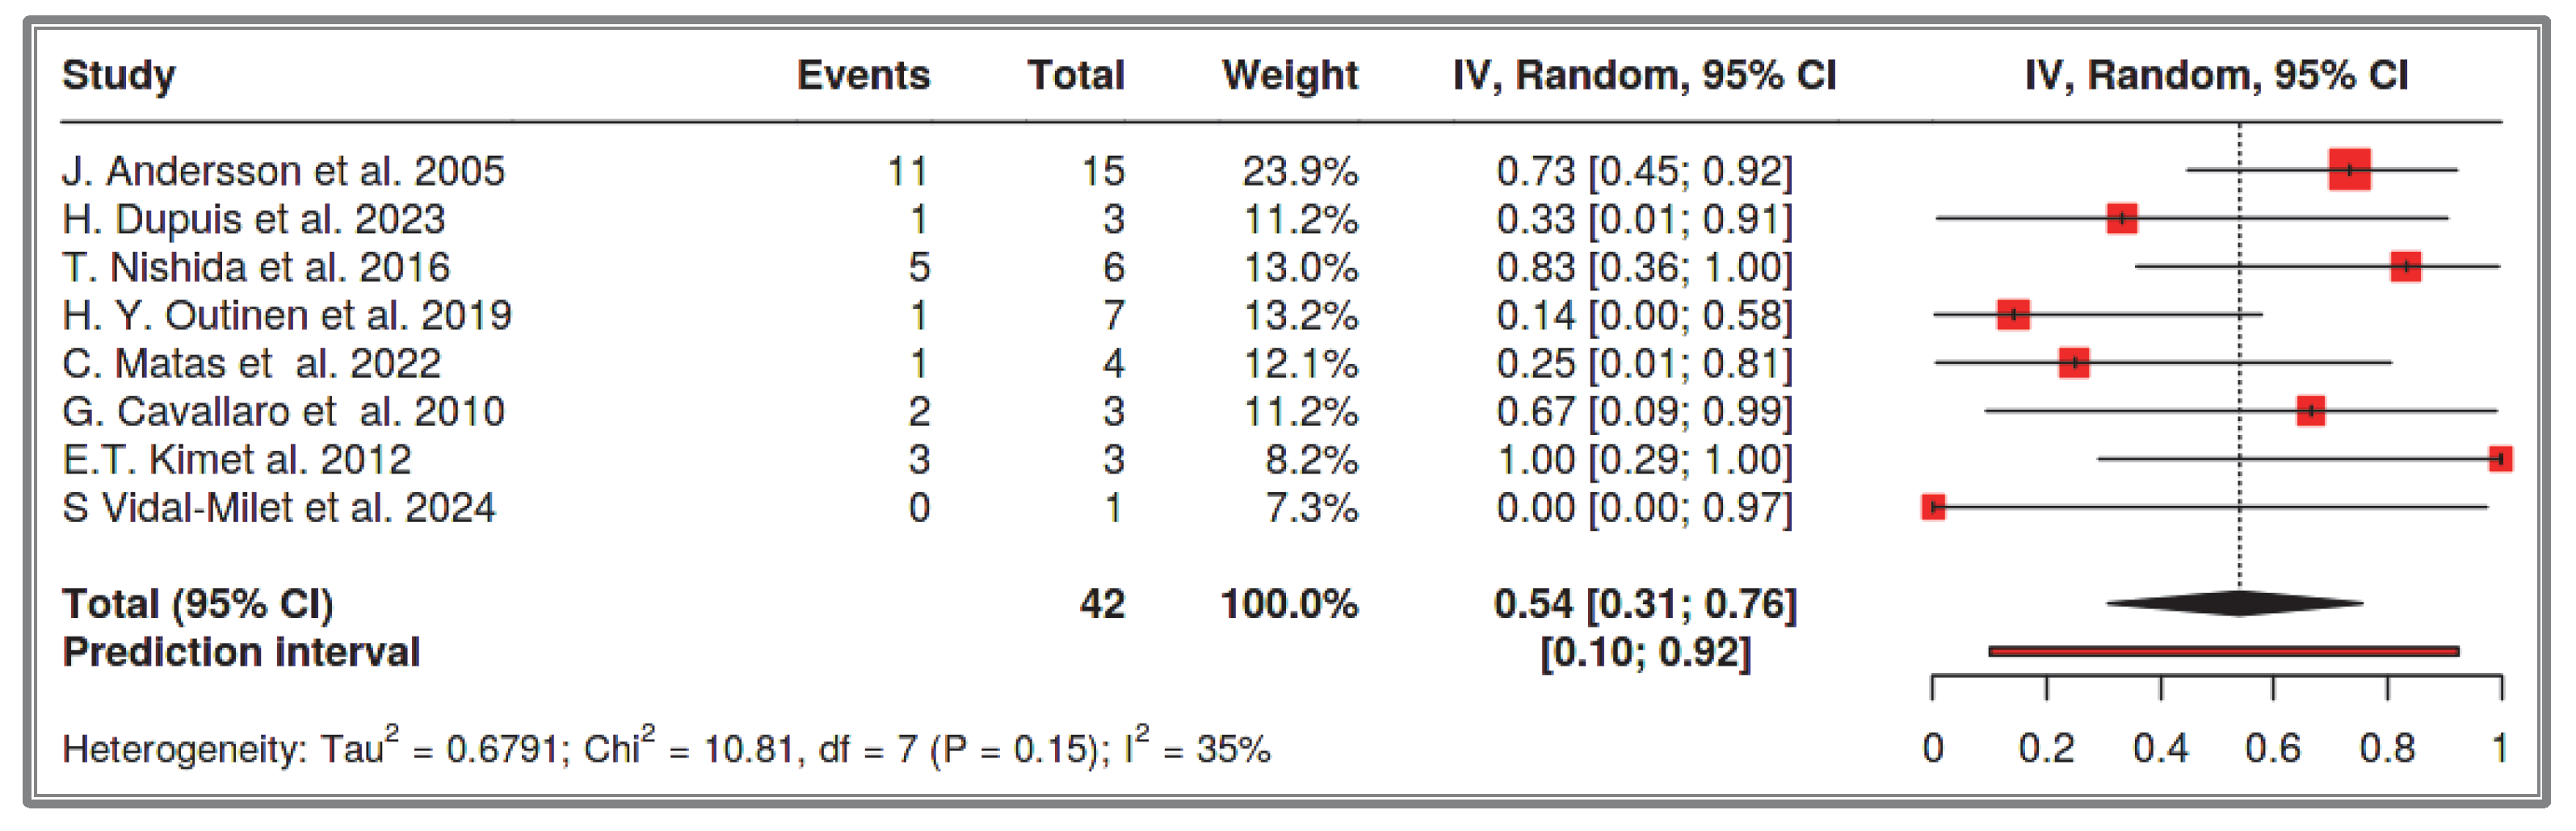Click the Events column header

863,75
